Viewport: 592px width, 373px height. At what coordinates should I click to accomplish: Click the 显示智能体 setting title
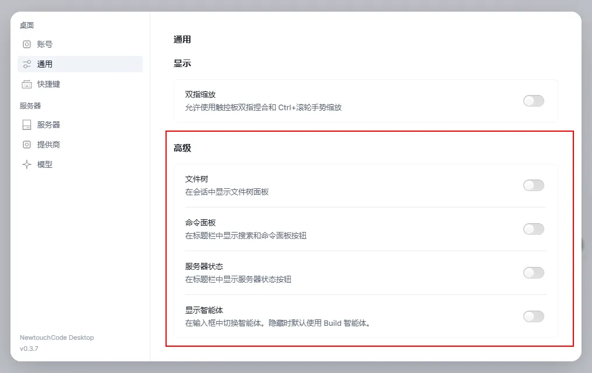point(205,310)
